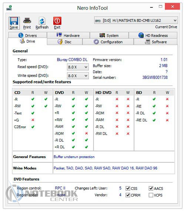
Task: Open the Configuration tab
Action: (x=108, y=42)
